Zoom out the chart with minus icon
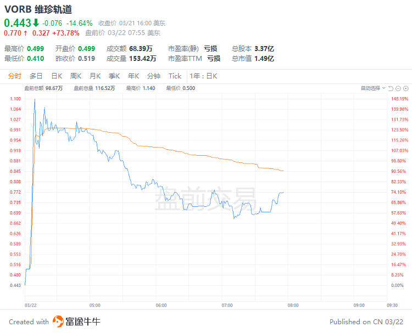412x333 pixels. [x=398, y=88]
